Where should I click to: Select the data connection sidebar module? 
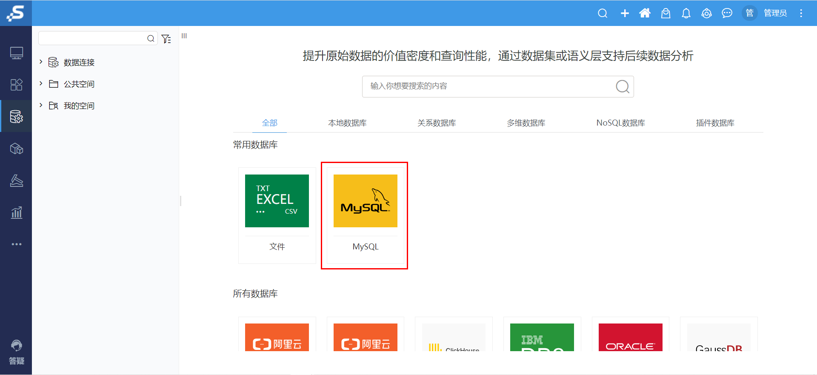tap(16, 116)
